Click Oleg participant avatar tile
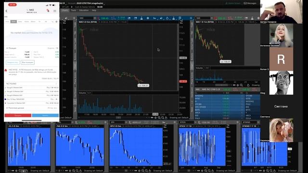 281,83
